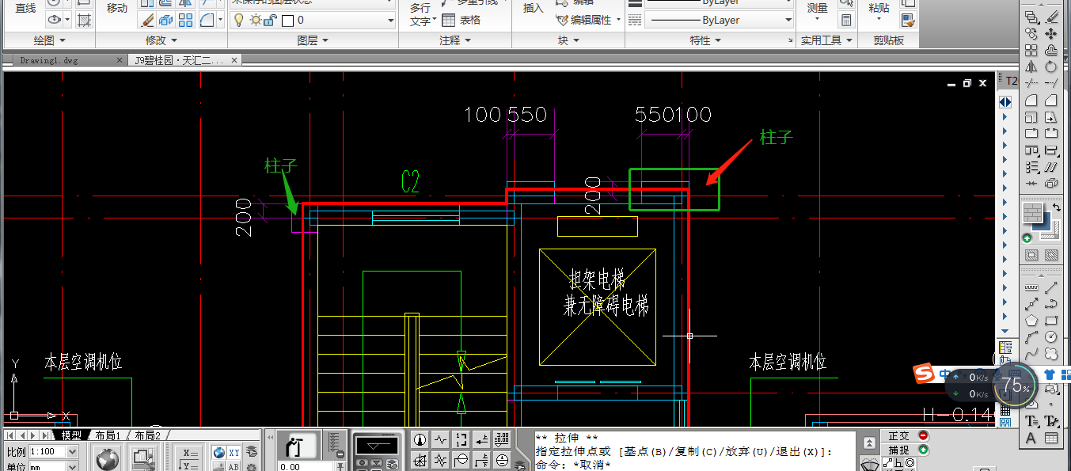Image resolution: width=1071 pixels, height=471 pixels.
Task: Click the brush erase icon in 修改 panel
Action: tap(147, 21)
